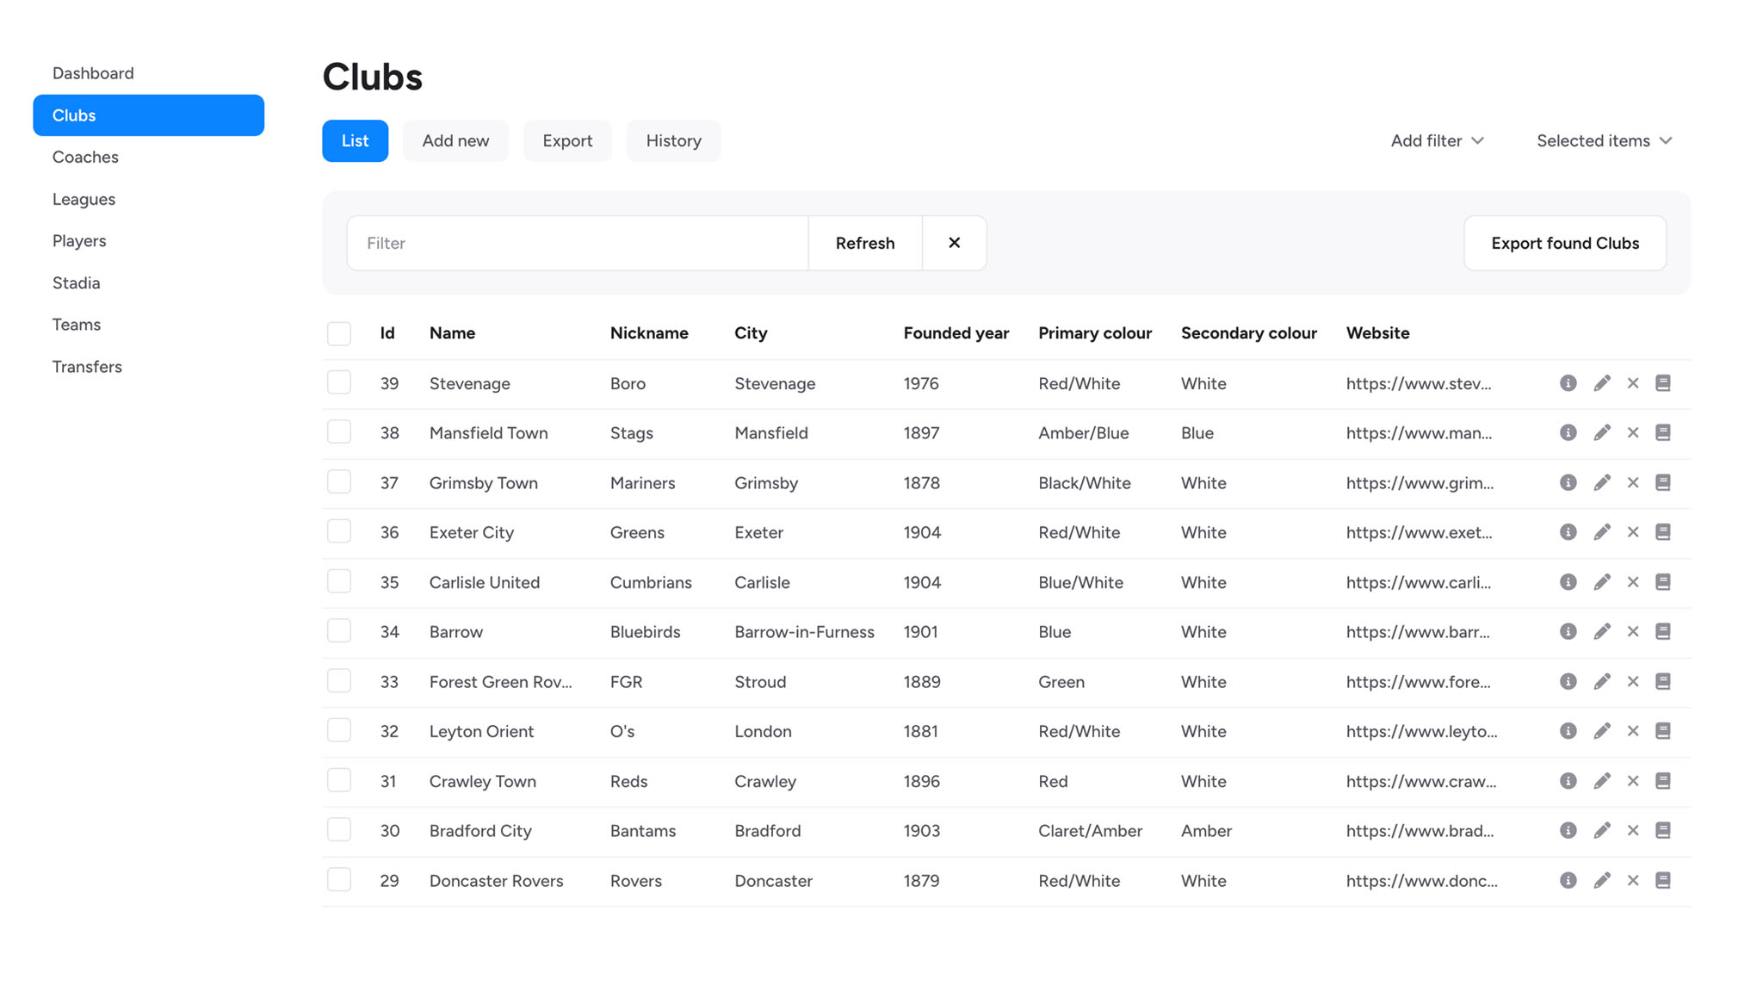Screen dimensions: 1763x992
Task: Click edit pencil for Mansfield Town
Action: (1601, 432)
